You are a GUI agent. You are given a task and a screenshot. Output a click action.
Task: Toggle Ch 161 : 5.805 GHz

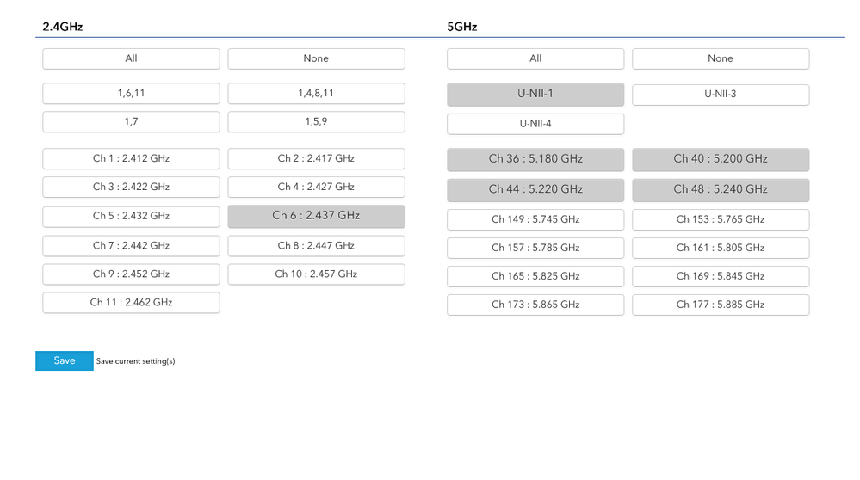721,249
